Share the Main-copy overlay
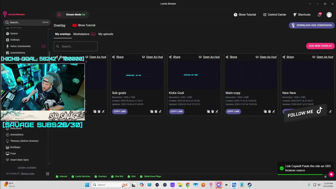The width and height of the screenshot is (336, 189). pos(231,57)
